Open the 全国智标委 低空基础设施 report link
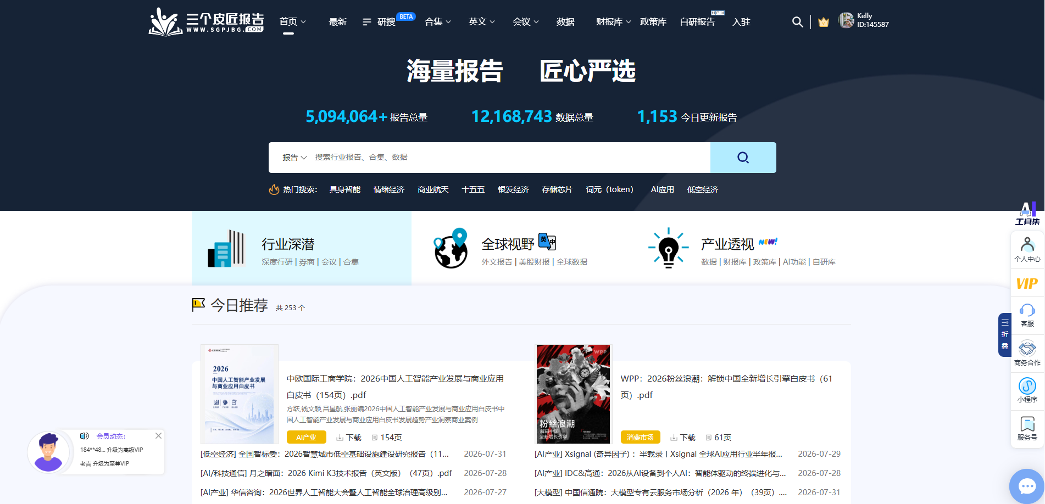Image resolution: width=1045 pixels, height=504 pixels. (x=325, y=454)
